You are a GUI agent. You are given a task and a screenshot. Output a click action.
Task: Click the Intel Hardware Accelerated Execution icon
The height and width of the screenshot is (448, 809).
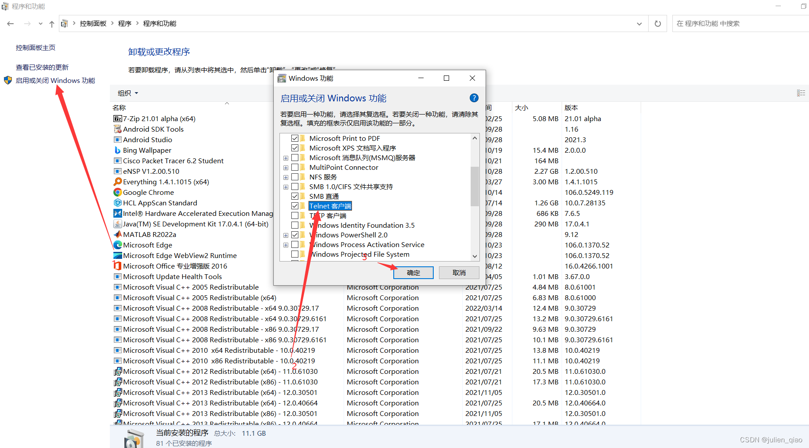tap(117, 213)
